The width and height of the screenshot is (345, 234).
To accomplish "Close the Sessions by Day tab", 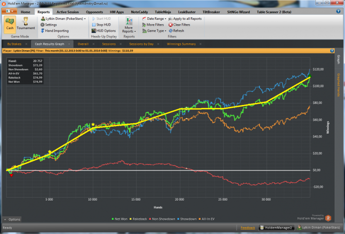I will click(x=158, y=44).
